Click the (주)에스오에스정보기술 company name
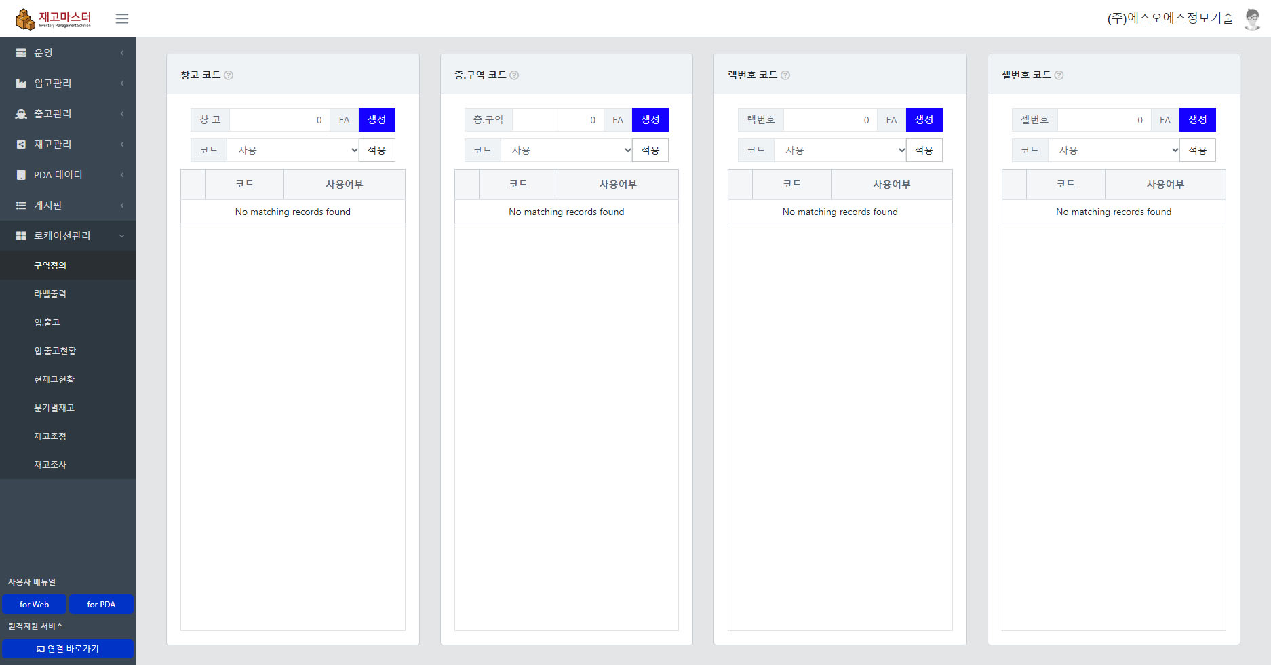The image size is (1271, 665). point(1170,18)
